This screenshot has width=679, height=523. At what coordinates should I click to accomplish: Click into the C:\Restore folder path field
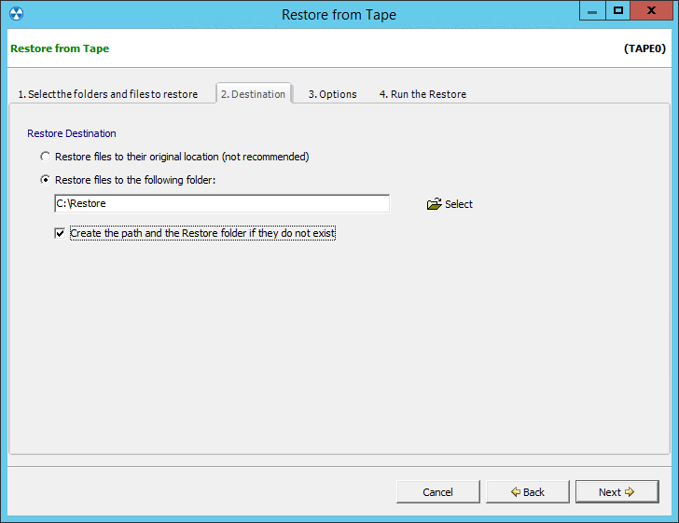tap(222, 203)
